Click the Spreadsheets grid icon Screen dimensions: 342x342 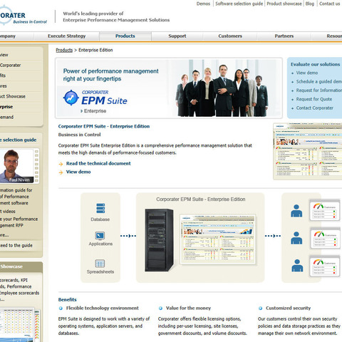[100, 264]
